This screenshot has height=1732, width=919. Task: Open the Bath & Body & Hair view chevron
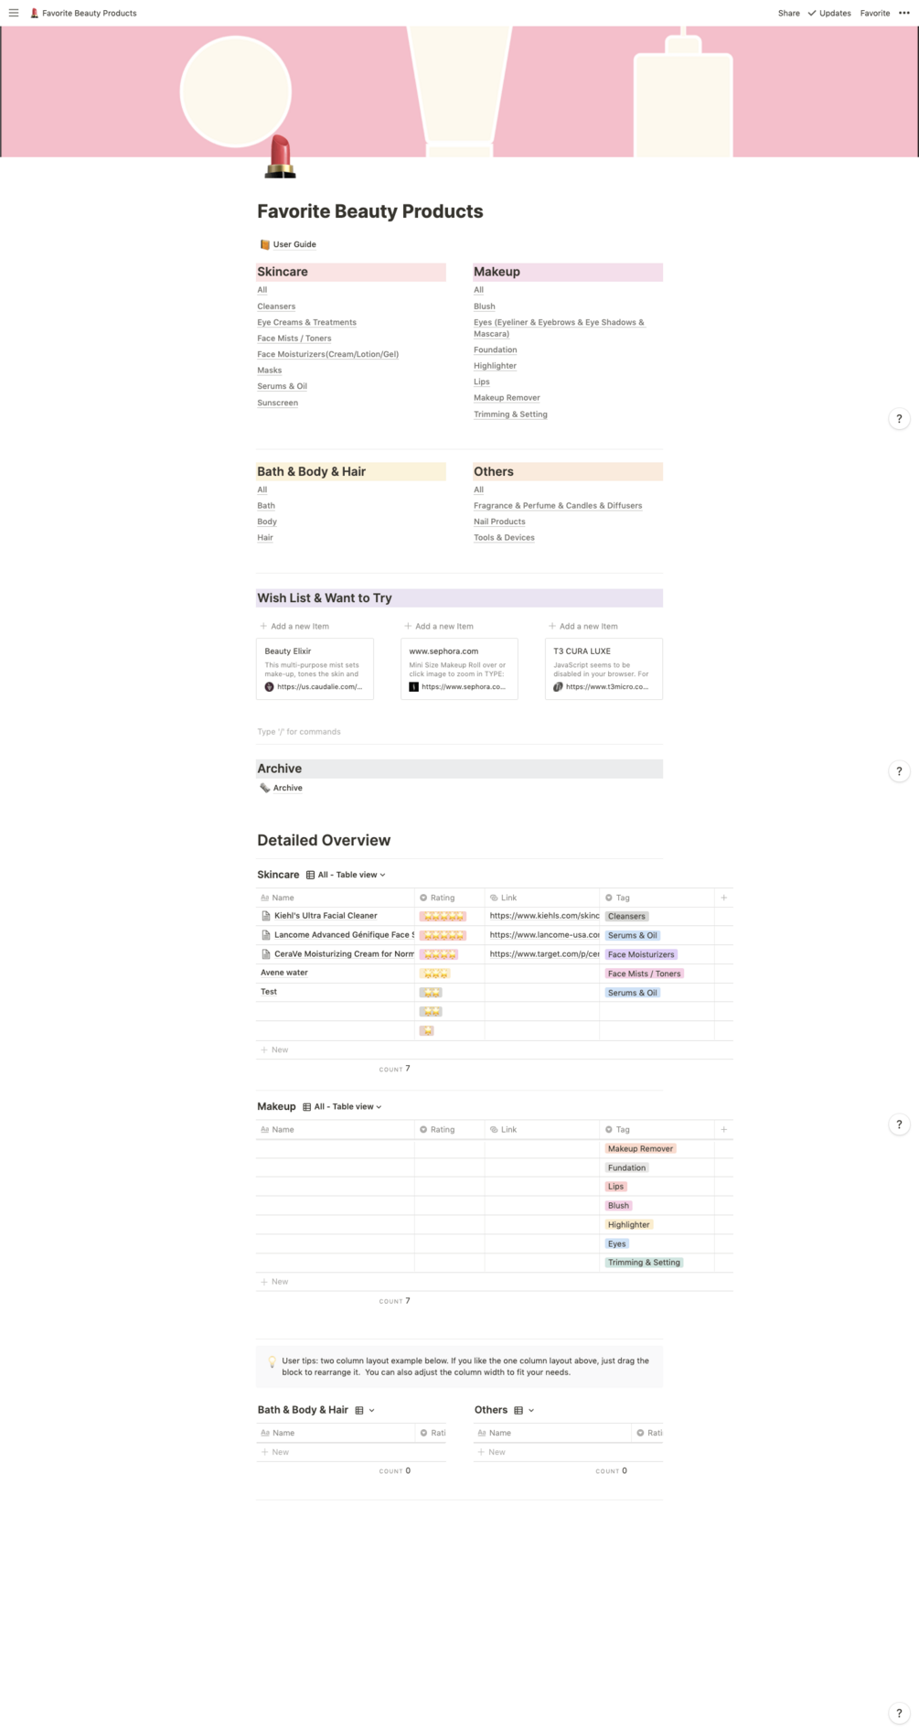pyautogui.click(x=372, y=1410)
